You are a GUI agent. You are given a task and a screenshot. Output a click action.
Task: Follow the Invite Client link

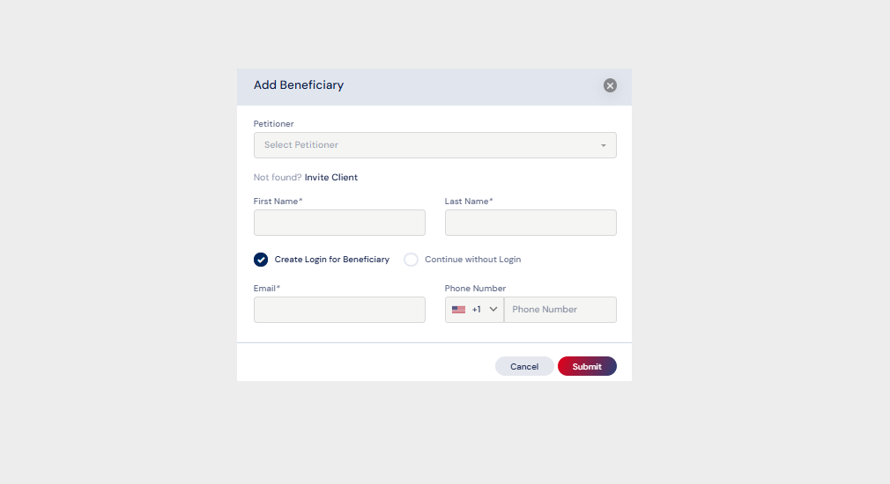click(331, 177)
